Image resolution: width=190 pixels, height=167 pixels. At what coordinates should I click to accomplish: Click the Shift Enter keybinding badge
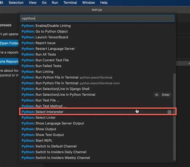[162, 95]
